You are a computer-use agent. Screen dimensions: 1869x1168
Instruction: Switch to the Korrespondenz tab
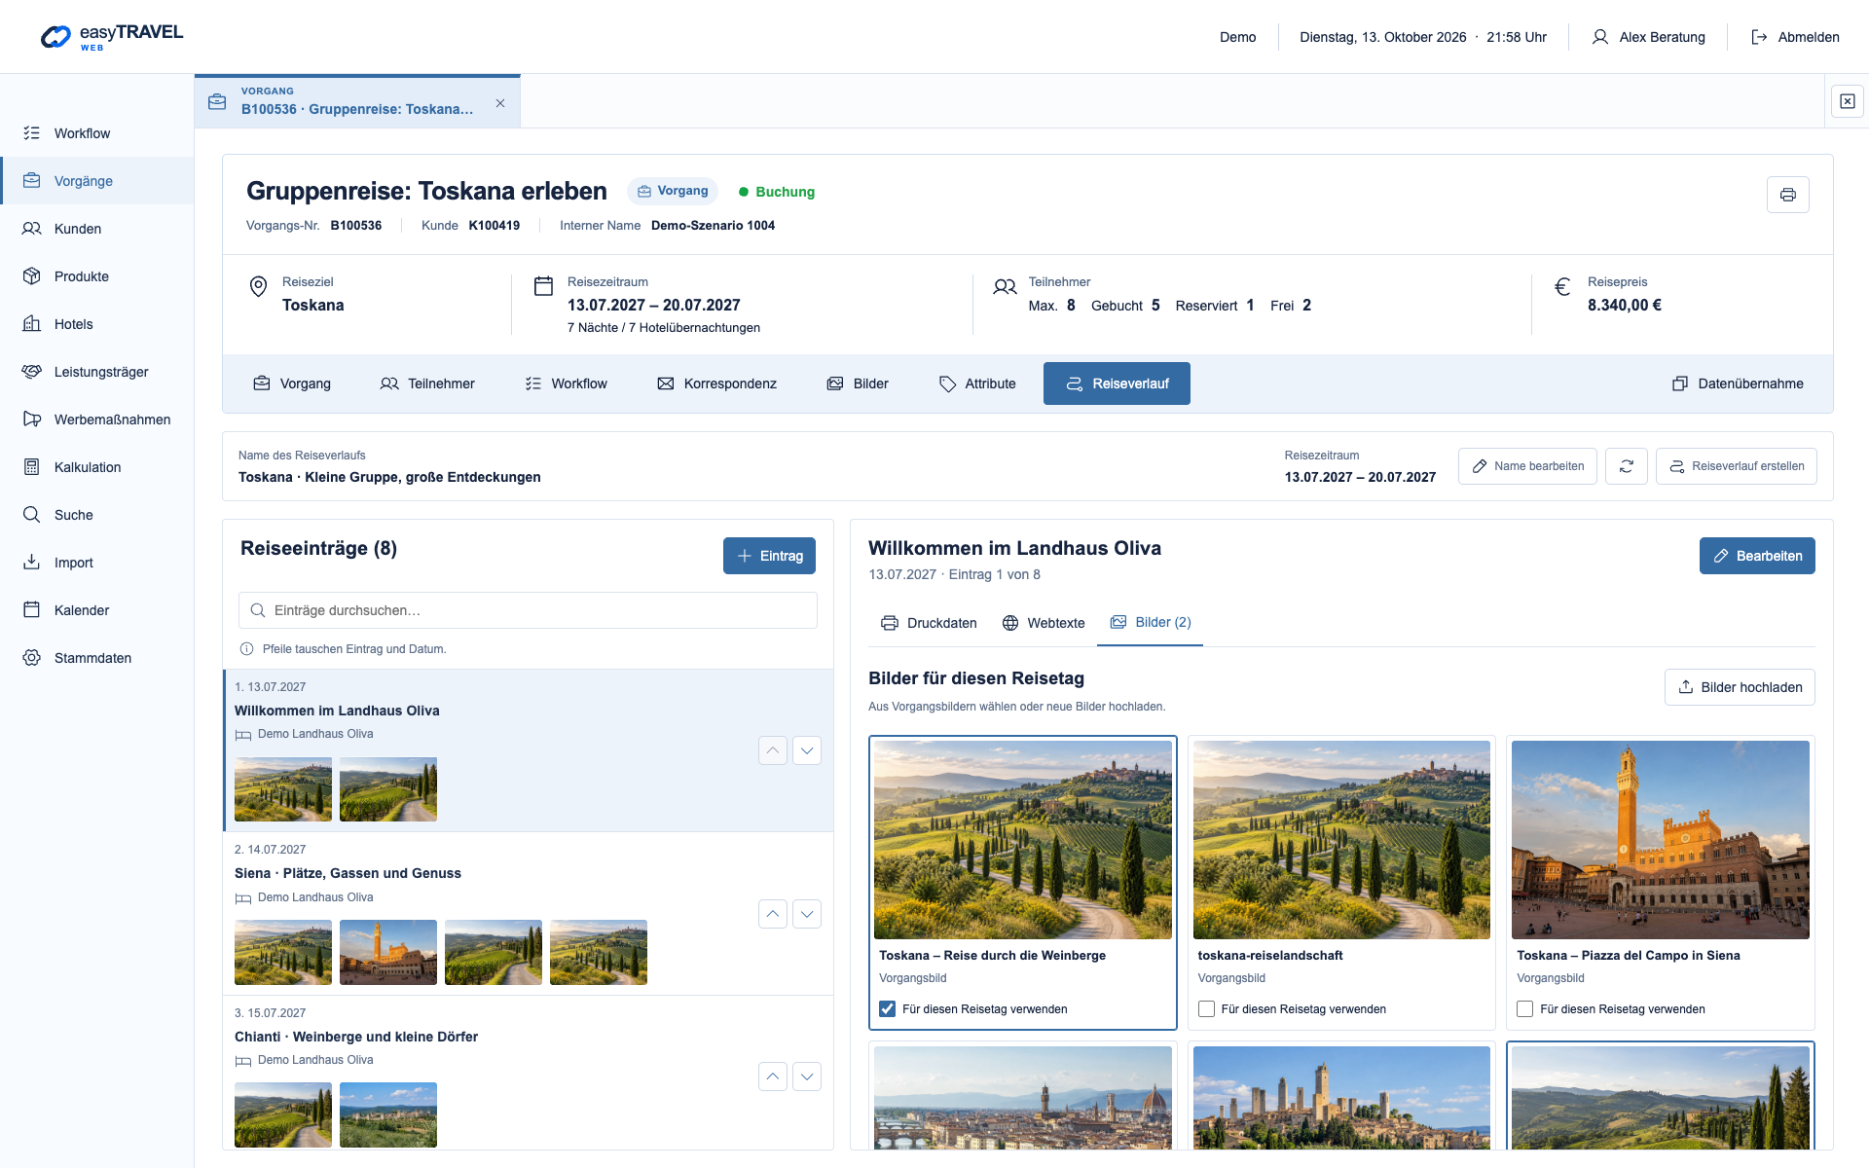717,383
